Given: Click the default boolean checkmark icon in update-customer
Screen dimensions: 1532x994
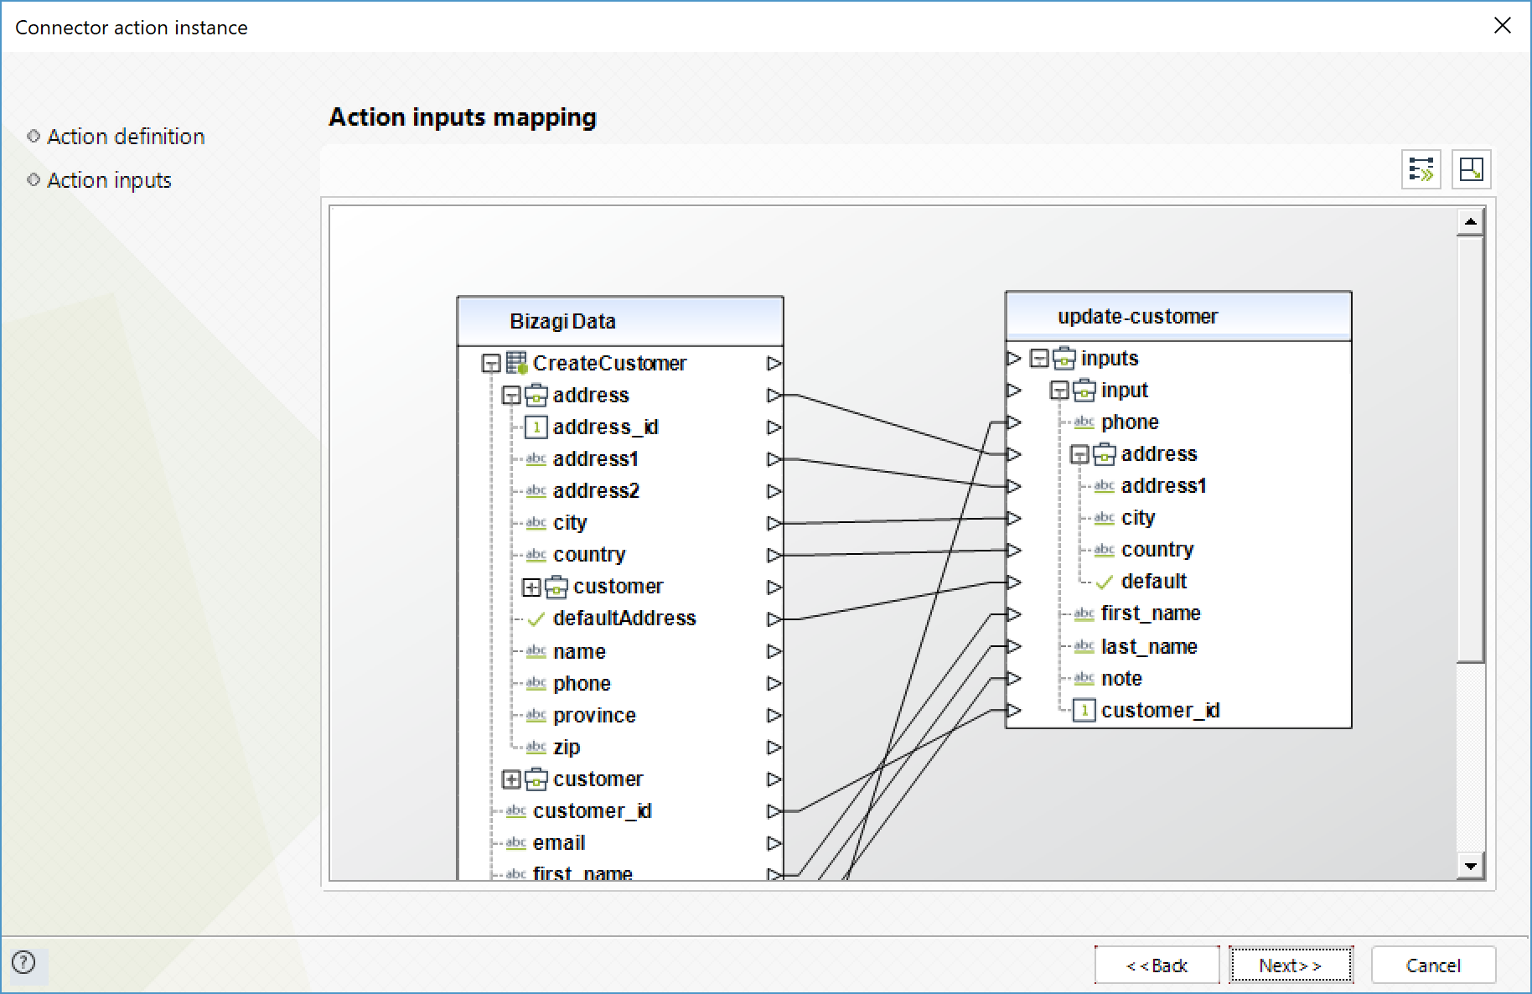Looking at the screenshot, I should [1105, 582].
